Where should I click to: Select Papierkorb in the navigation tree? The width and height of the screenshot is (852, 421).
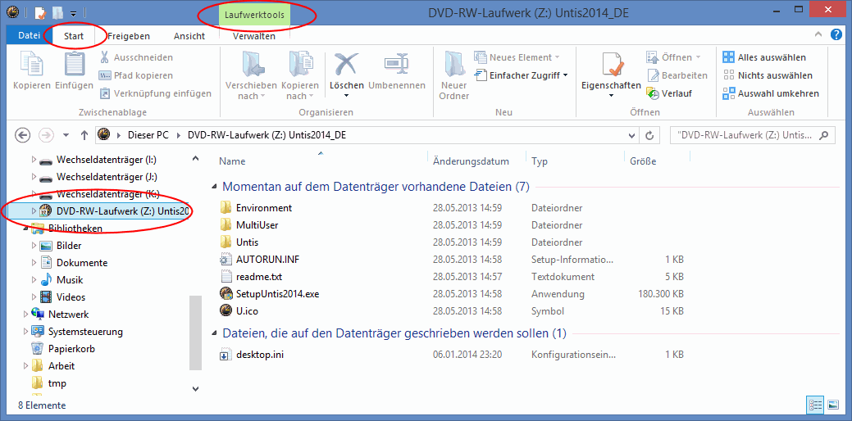(72, 349)
